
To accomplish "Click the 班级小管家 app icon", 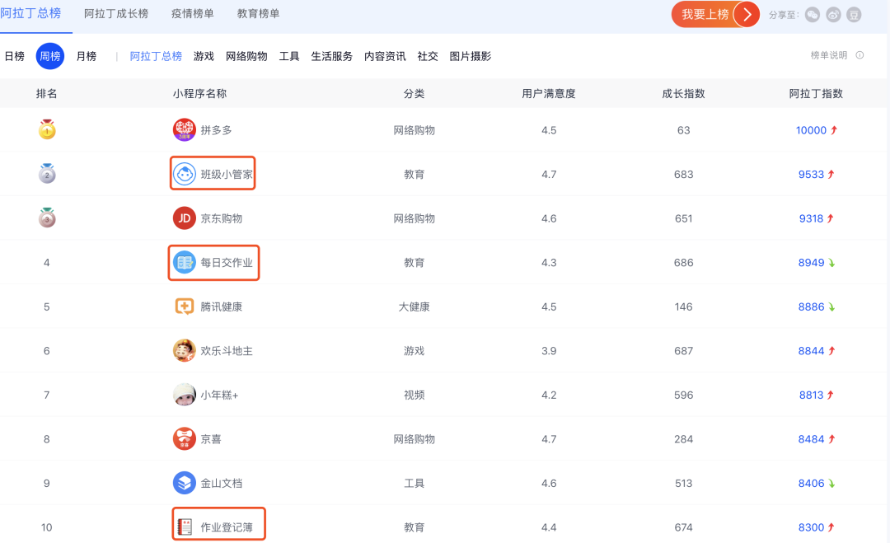I will [184, 174].
